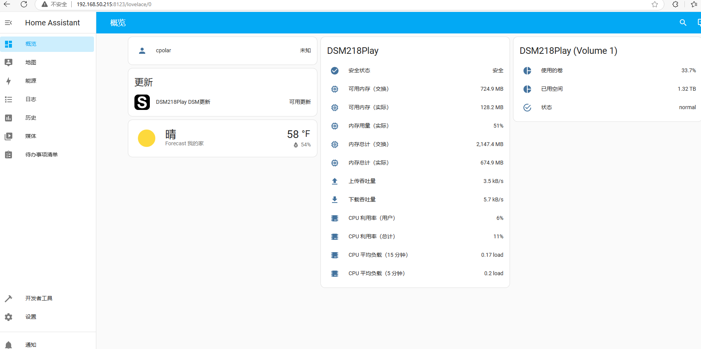This screenshot has height=349, width=701.
Task: Click the 不安全 not-secure warning indicator
Action: point(54,4)
